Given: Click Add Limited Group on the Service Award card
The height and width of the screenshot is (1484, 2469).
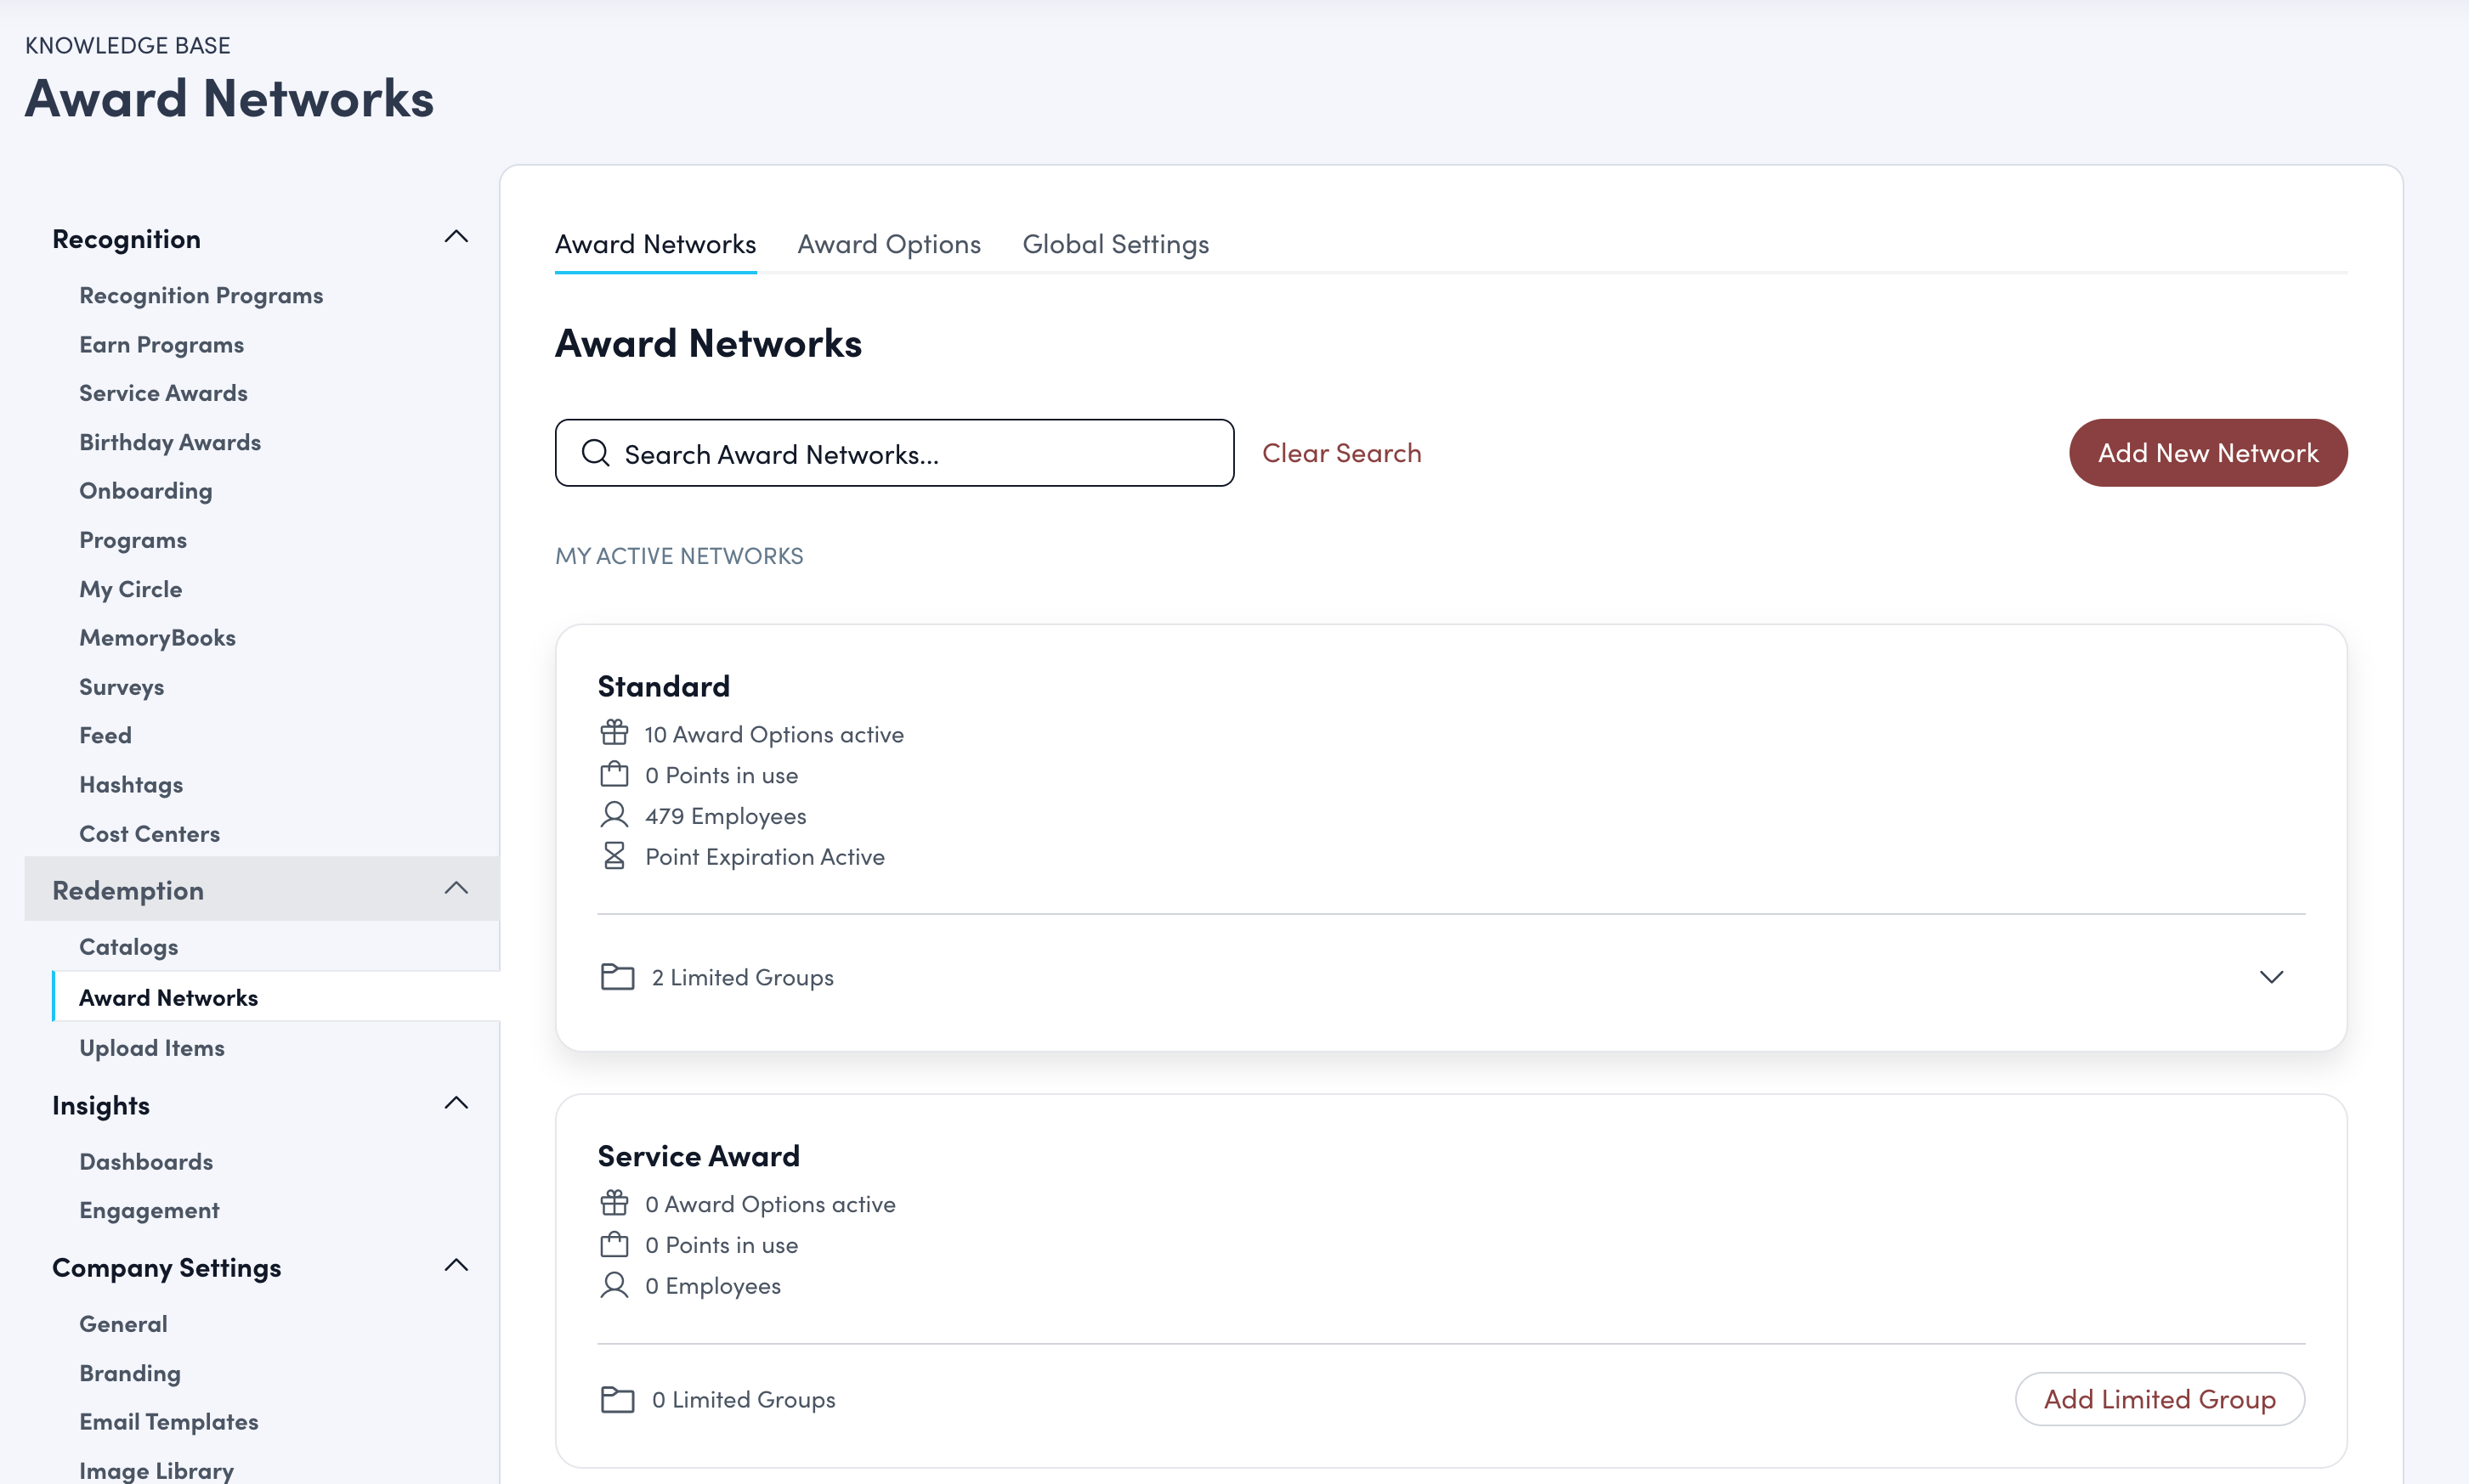Looking at the screenshot, I should (x=2159, y=1398).
